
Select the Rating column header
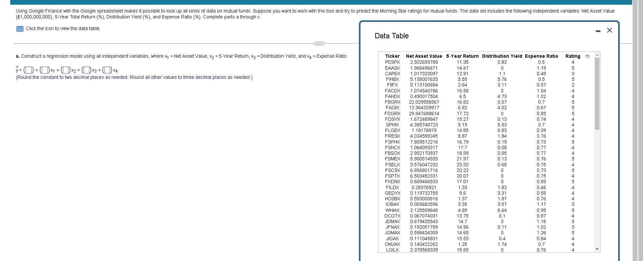coord(573,56)
